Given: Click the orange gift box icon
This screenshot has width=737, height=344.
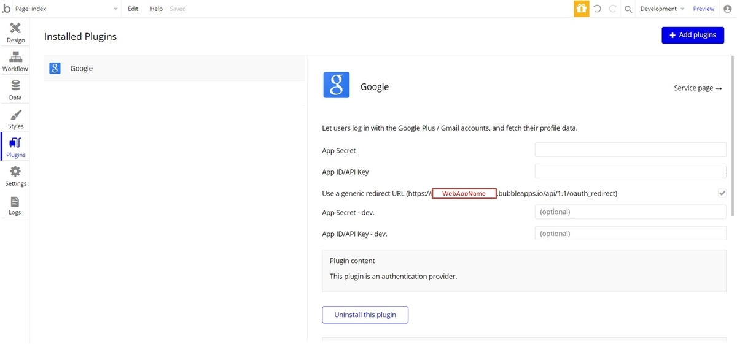Looking at the screenshot, I should [x=581, y=9].
